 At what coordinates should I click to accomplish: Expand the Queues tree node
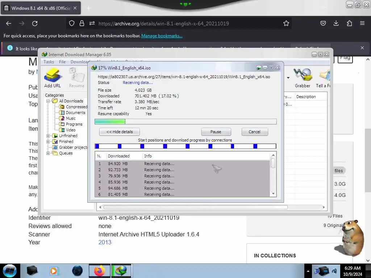tap(48, 153)
